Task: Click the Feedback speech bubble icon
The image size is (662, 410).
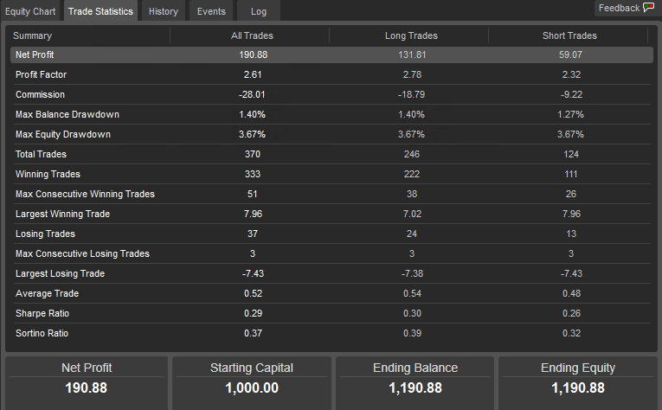Action: [x=648, y=8]
